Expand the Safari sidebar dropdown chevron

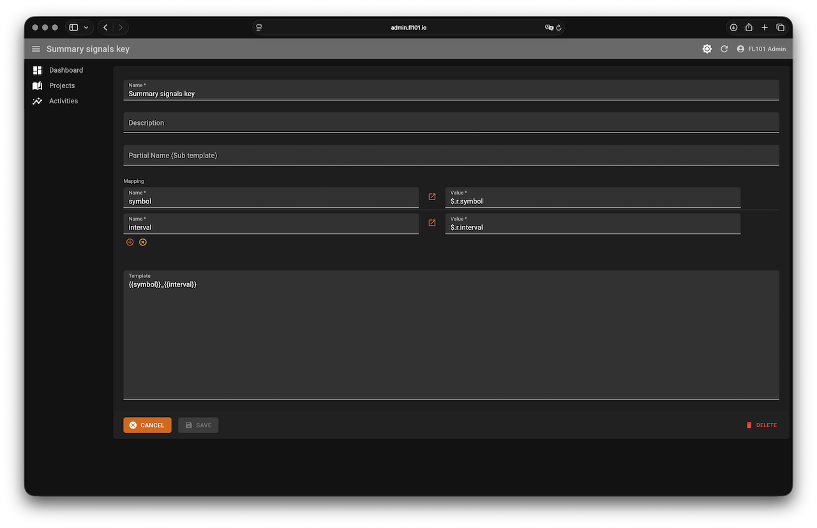pos(86,27)
